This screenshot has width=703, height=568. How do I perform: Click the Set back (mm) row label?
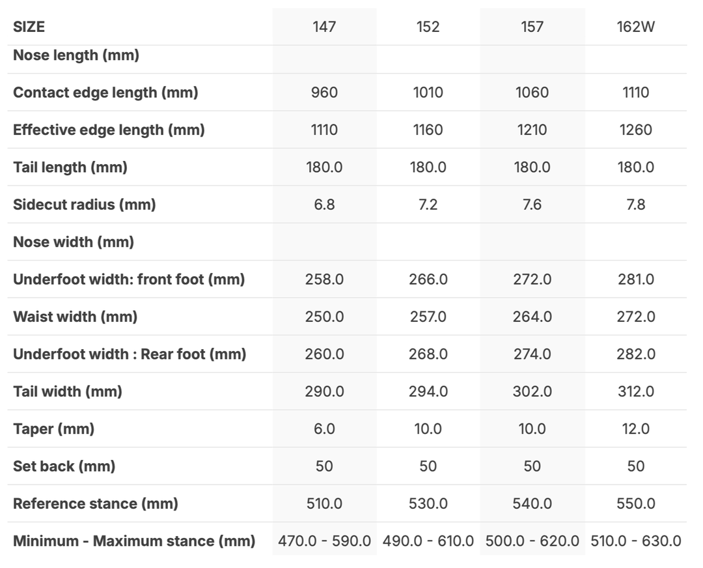point(64,466)
